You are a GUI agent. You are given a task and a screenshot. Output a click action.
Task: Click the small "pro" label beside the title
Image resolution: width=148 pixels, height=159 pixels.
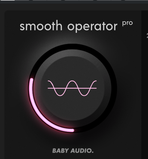click(x=127, y=24)
